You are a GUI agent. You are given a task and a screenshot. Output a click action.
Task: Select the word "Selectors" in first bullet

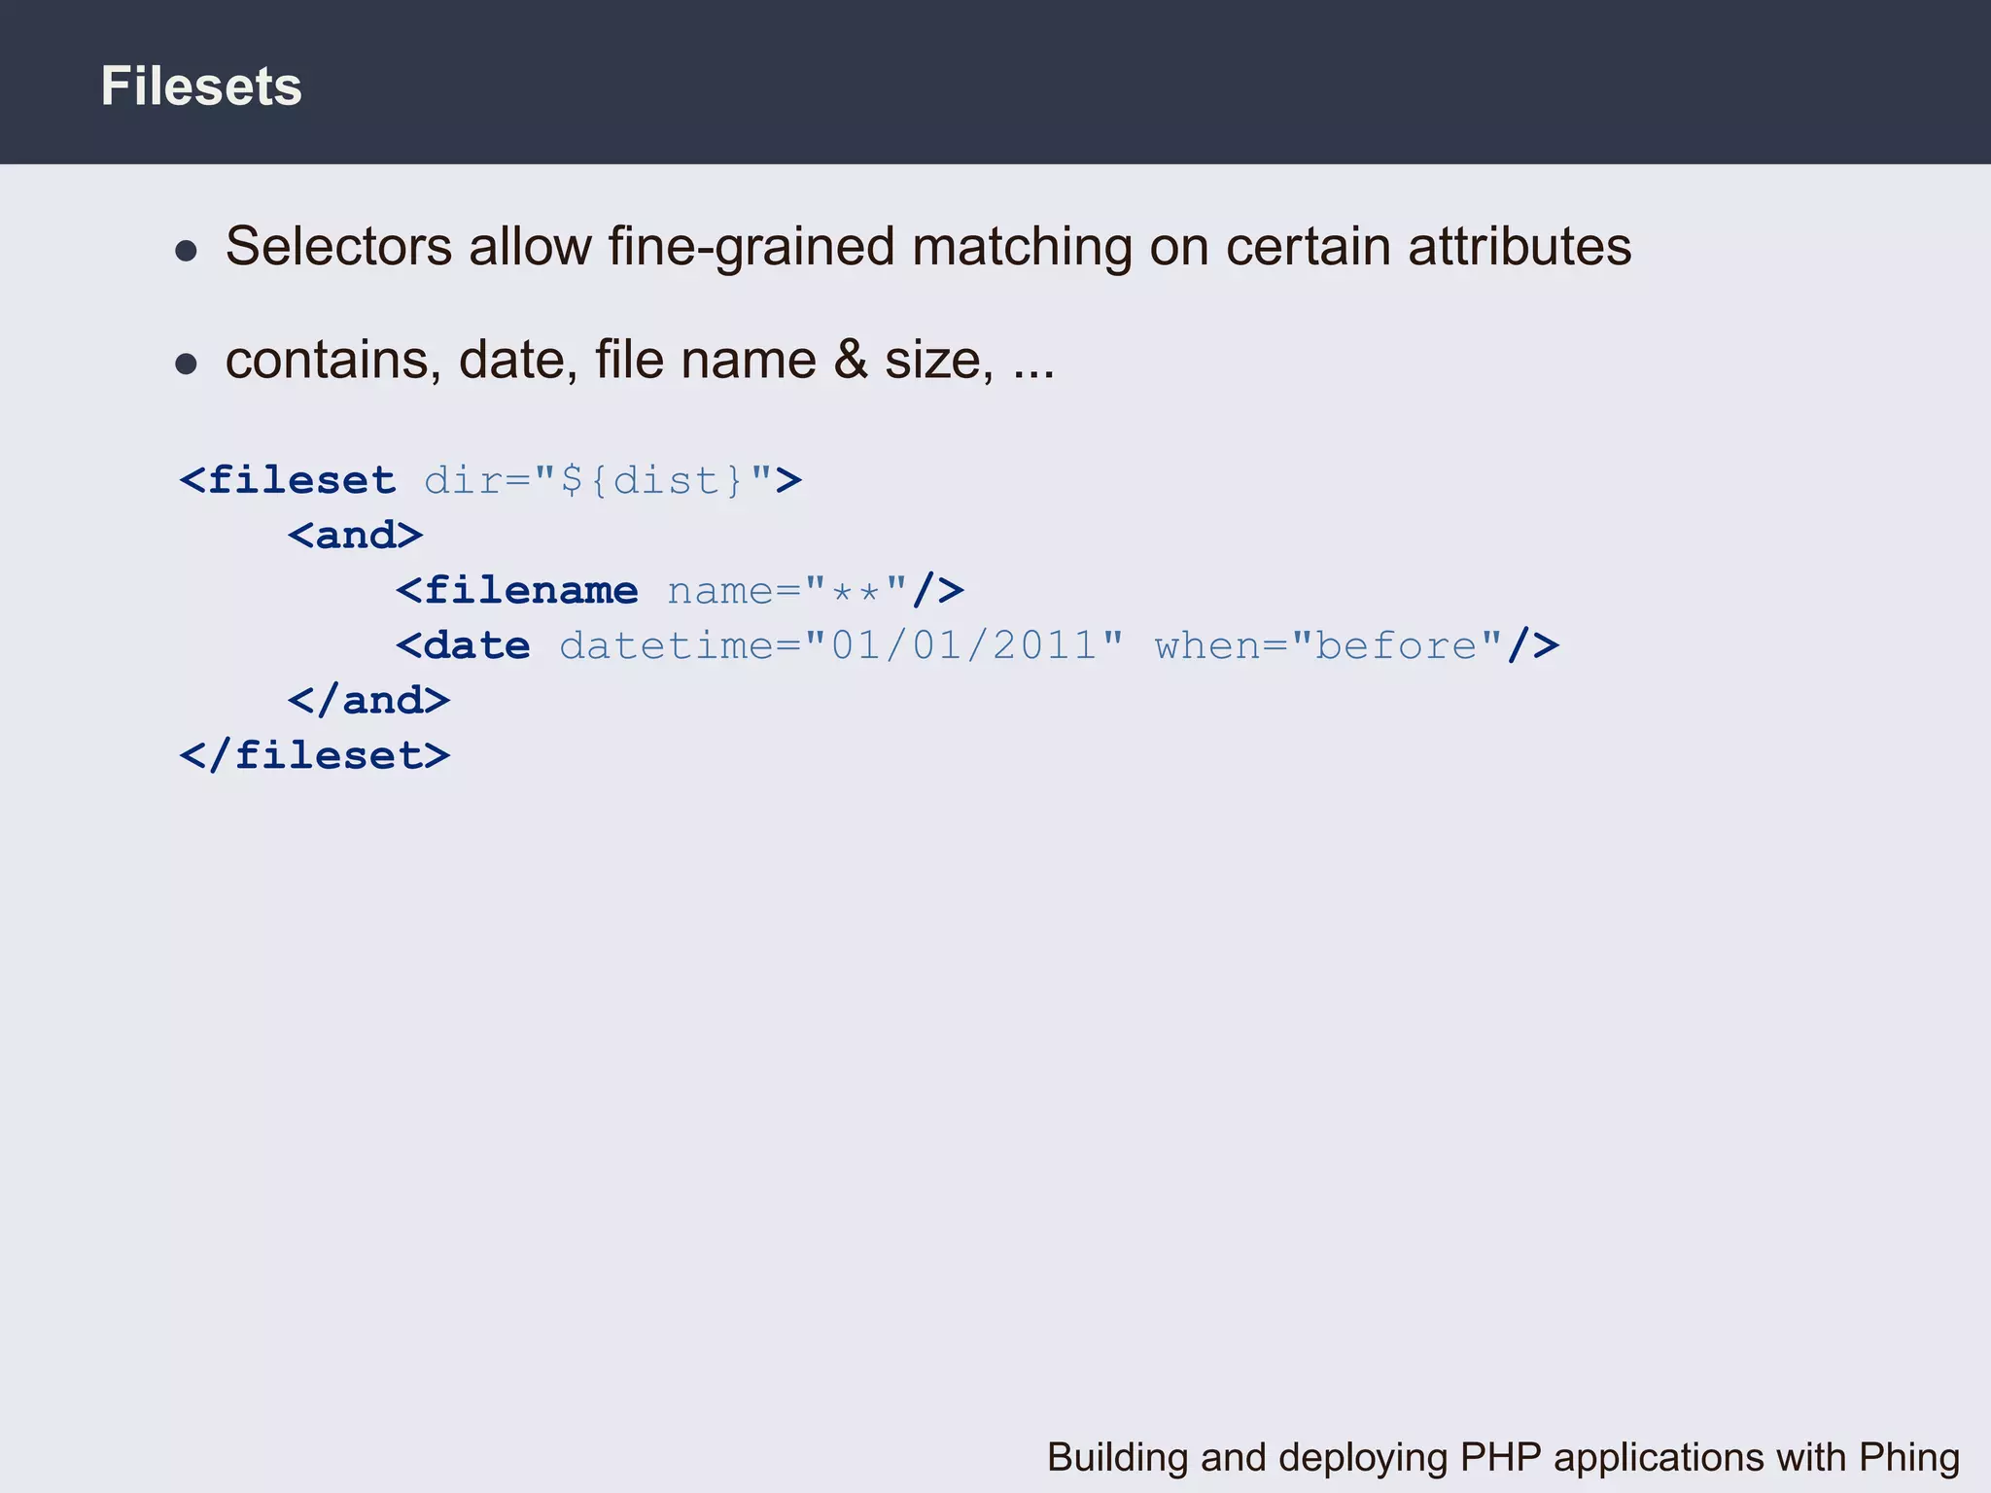(x=338, y=247)
